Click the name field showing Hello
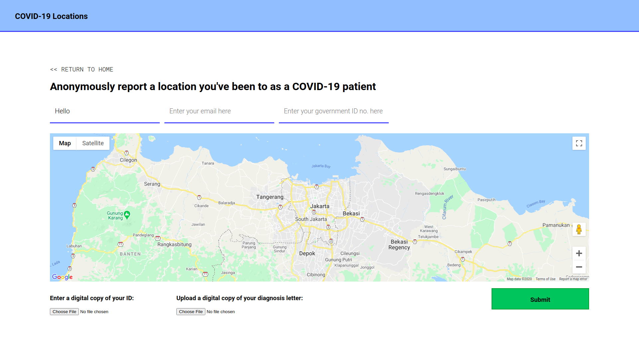Viewport: 639px width, 359px height. 105,111
